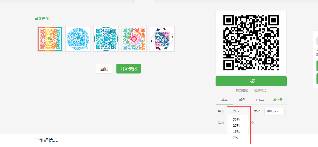Click the 美化示例 label text

pyautogui.click(x=43, y=19)
